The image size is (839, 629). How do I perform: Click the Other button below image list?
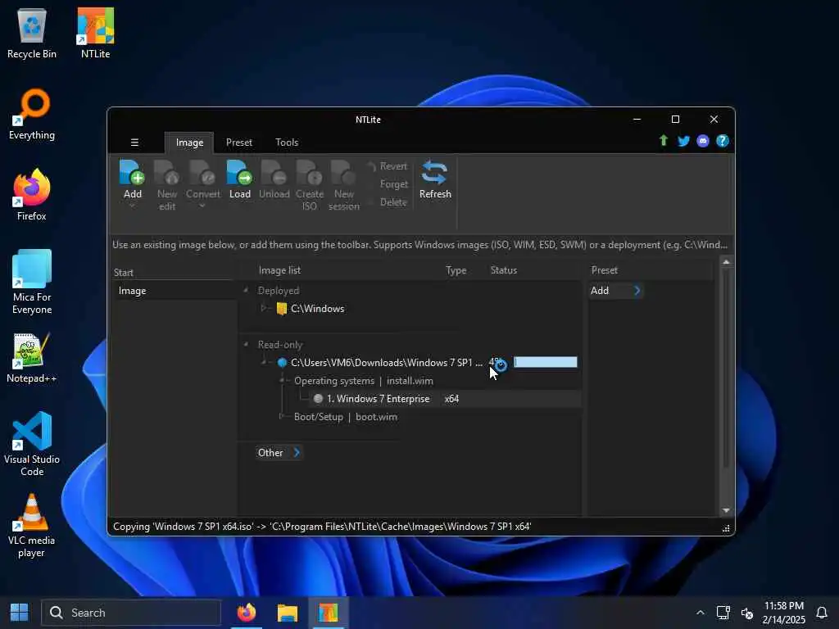tap(279, 452)
